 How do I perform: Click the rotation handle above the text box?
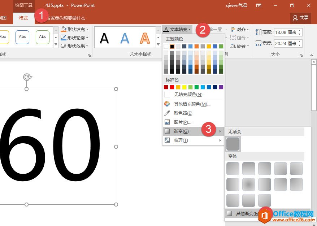(x=26, y=77)
